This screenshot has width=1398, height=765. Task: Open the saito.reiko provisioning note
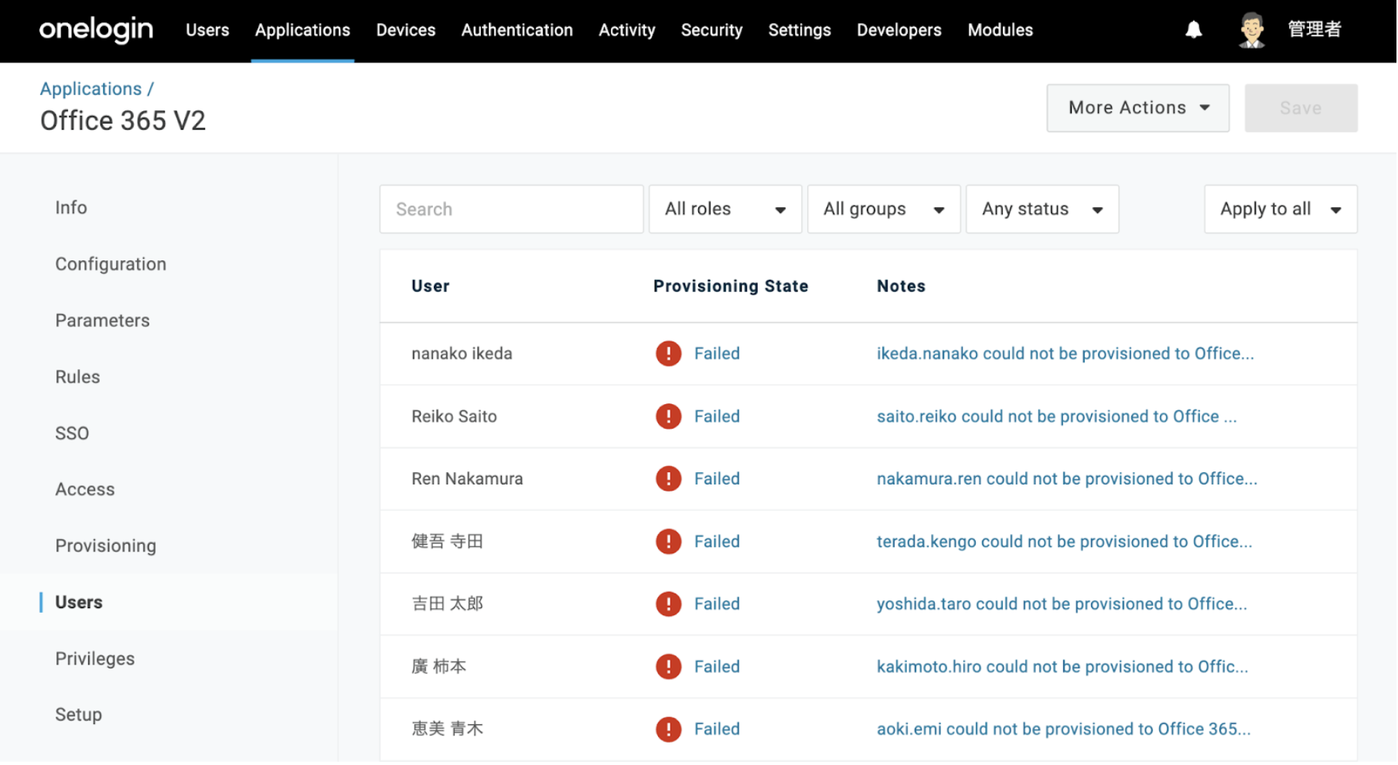(x=1058, y=416)
